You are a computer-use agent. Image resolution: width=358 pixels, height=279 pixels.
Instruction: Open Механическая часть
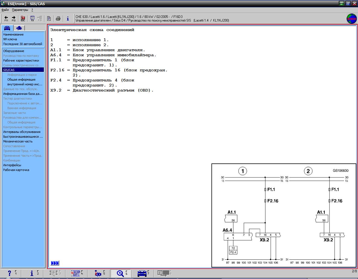tap(18, 141)
